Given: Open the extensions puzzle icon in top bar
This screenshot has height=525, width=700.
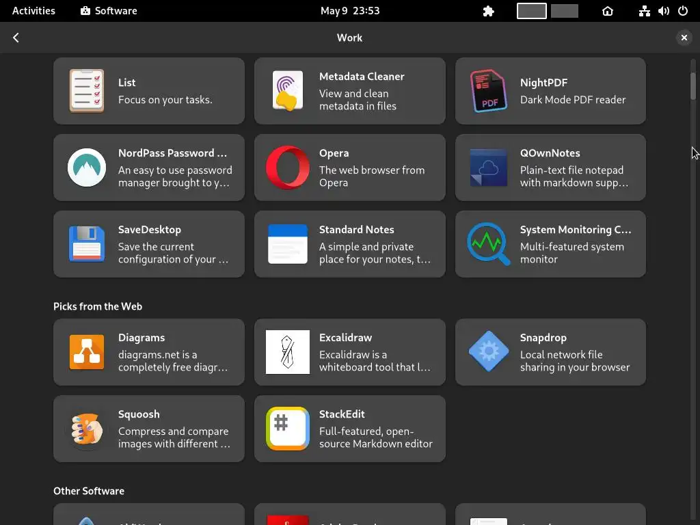Looking at the screenshot, I should click(488, 11).
